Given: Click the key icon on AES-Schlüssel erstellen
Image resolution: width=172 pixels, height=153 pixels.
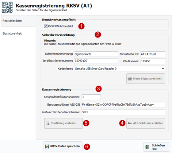Looking at the screenshot, I should tap(130, 123).
